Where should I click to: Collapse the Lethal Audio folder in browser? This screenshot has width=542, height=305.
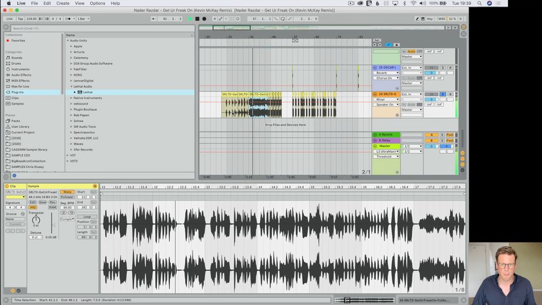click(x=72, y=86)
